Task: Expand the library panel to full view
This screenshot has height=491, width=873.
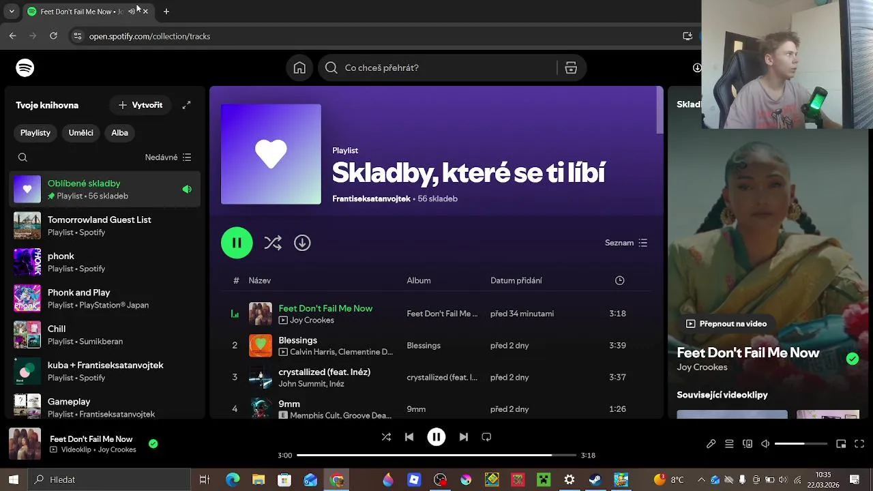Action: tap(186, 105)
